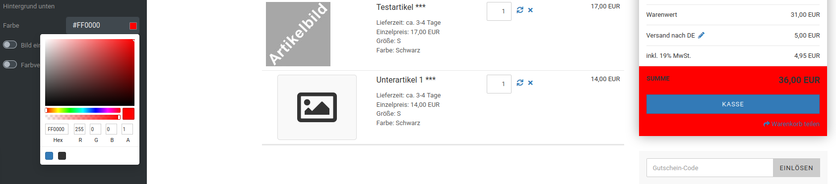Click the Warenkorb teilen share link
The height and width of the screenshot is (184, 836).
pyautogui.click(x=791, y=124)
